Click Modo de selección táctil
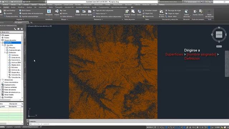This screenshot has height=129, width=229. pyautogui.click(x=209, y=14)
